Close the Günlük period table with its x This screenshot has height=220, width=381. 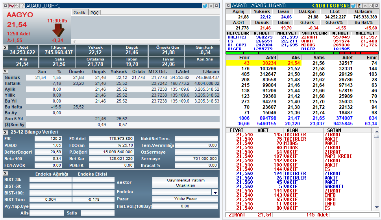(x=6, y=71)
